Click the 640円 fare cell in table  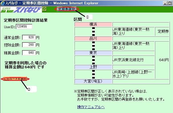point(162,60)
